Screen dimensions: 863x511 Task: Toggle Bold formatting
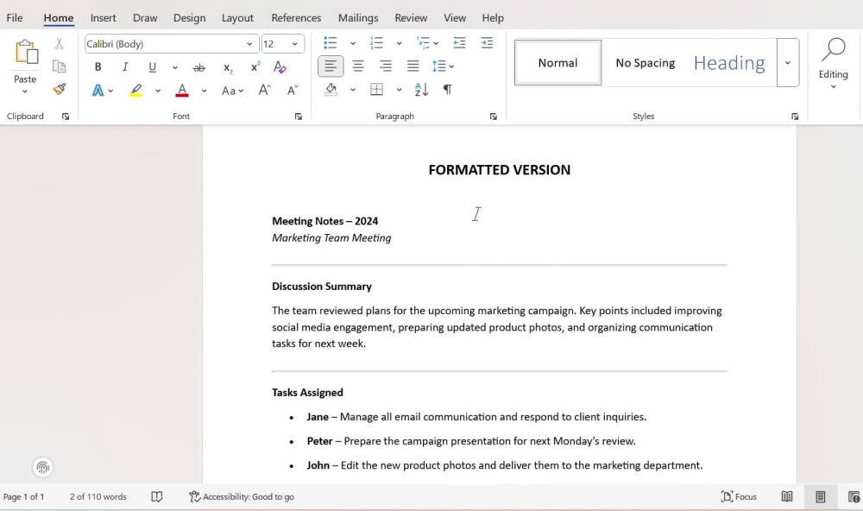pyautogui.click(x=98, y=67)
